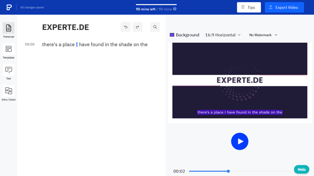
Task: Click the EXPERTE.DE project title
Action: point(66,27)
